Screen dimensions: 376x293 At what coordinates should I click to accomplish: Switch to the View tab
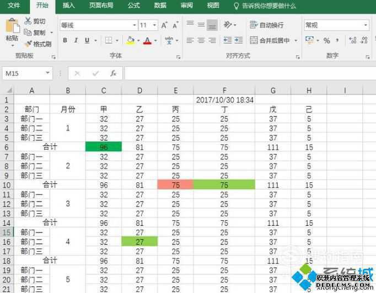(x=213, y=6)
